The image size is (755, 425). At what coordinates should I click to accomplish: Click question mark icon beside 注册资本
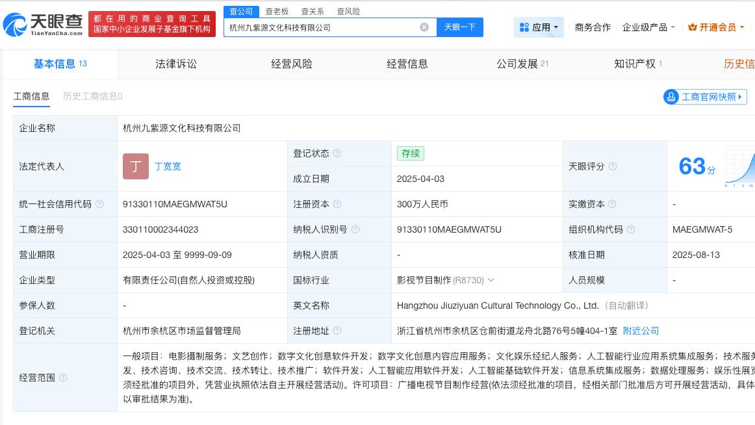pos(338,203)
